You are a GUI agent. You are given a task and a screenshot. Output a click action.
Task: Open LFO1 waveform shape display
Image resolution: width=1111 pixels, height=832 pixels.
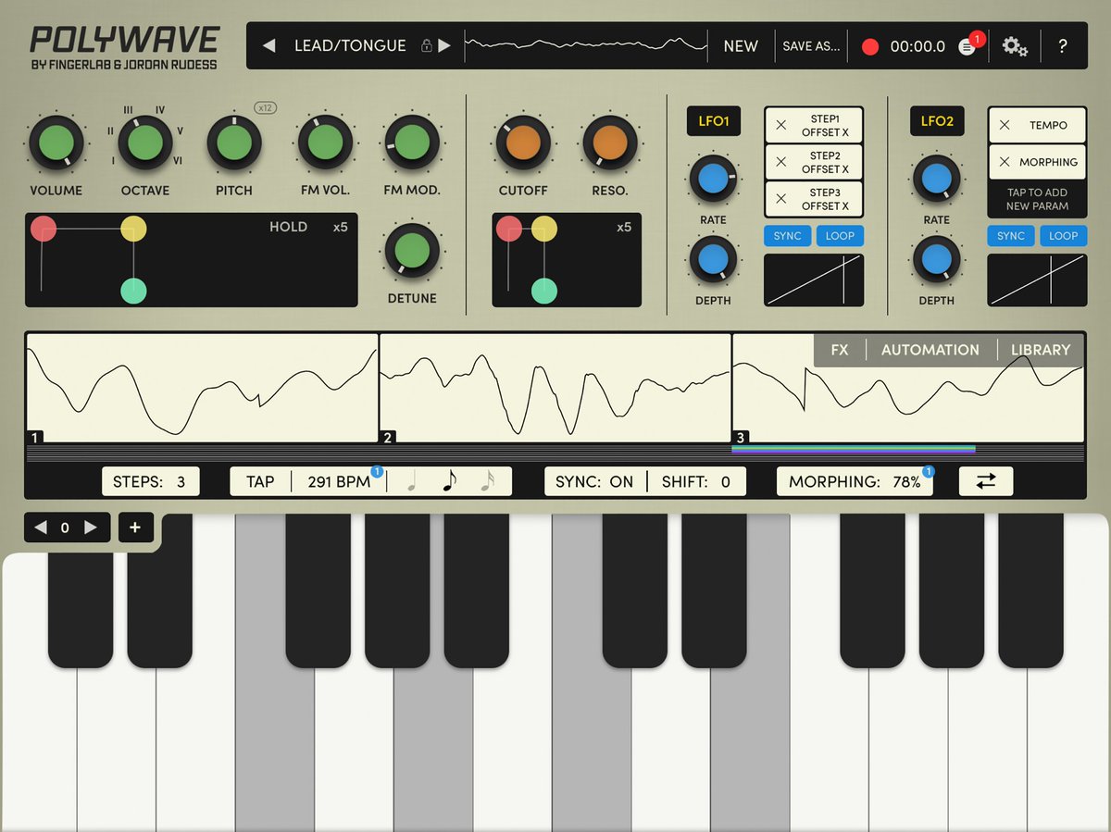click(814, 280)
